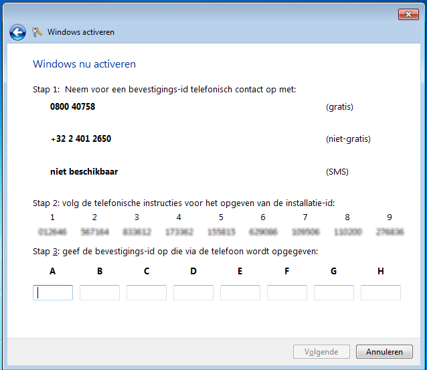Click the '(niet-gratis)' label
Viewport: 427px width, 370px height.
[x=348, y=139]
